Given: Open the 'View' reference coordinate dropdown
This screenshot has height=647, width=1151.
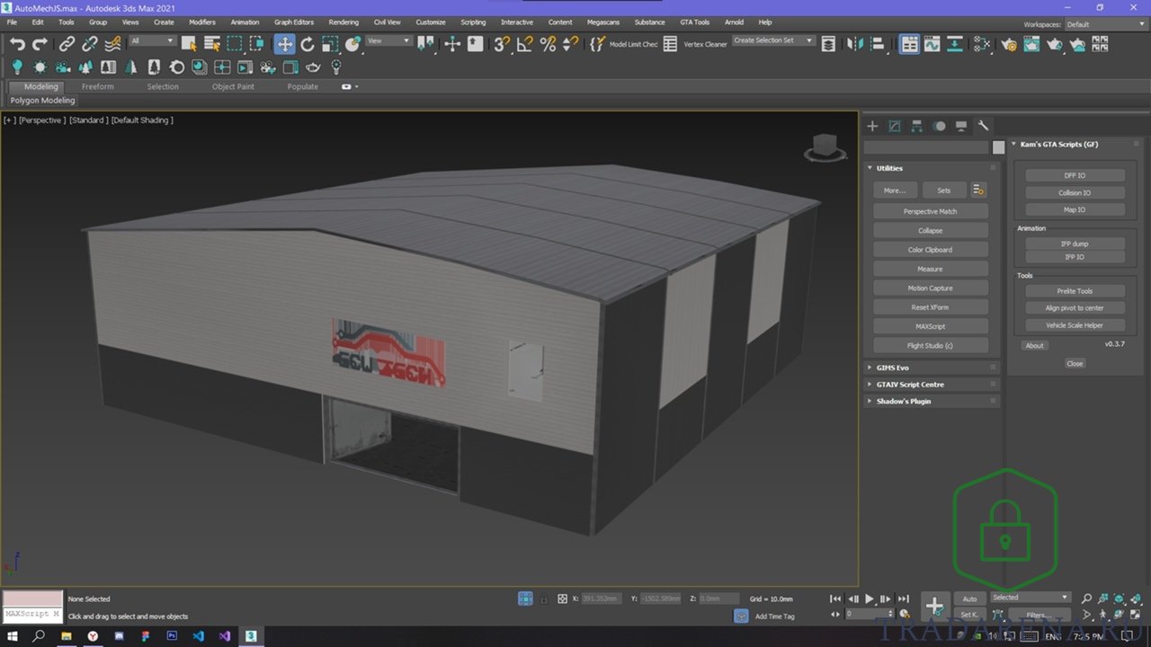Looking at the screenshot, I should (x=388, y=40).
